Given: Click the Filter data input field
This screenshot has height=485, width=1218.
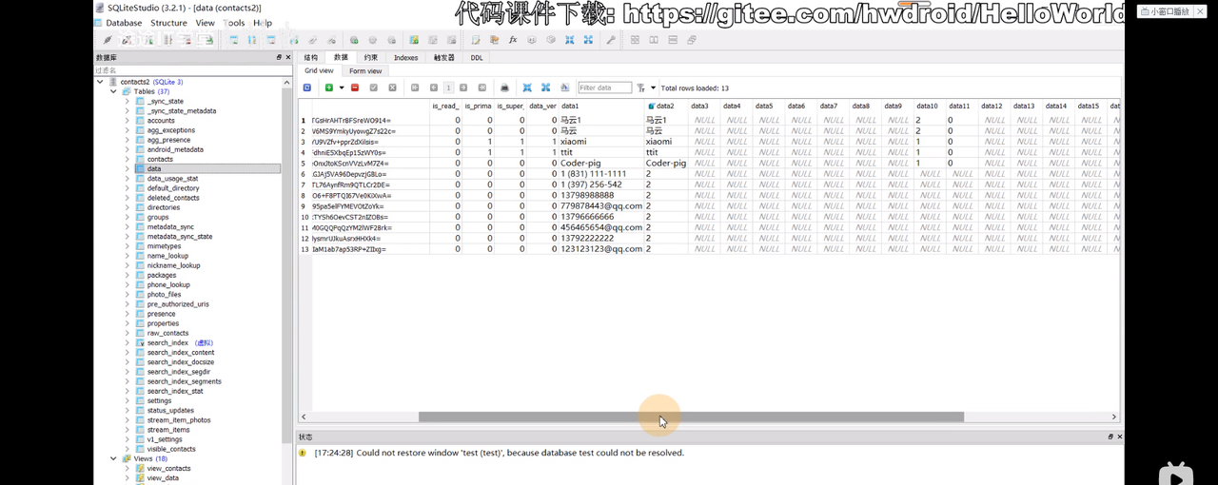Looking at the screenshot, I should click(605, 87).
